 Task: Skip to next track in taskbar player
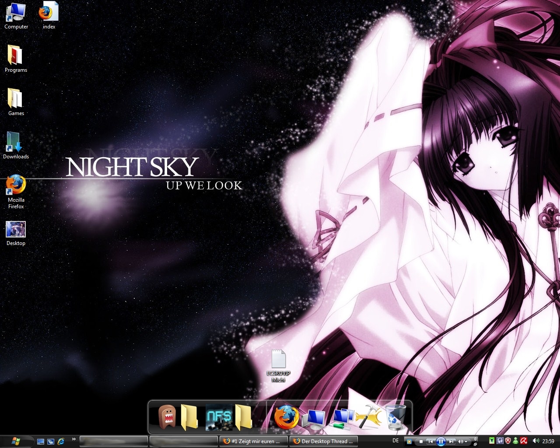tap(451, 441)
